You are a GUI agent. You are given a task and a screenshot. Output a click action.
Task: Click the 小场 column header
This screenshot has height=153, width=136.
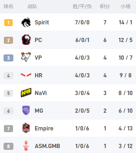(x=125, y=6)
